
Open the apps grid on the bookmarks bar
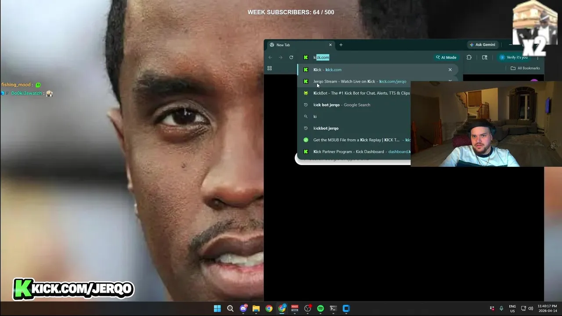pyautogui.click(x=270, y=68)
